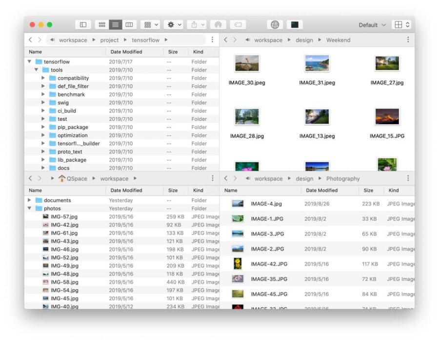Image resolution: width=439 pixels, height=341 pixels.
Task: Expand the documents folder
Action: coord(29,200)
